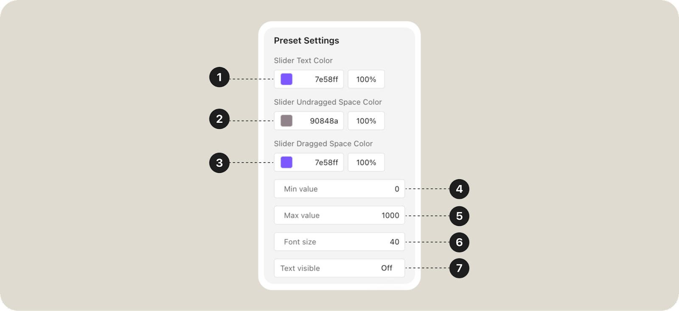Click the number 4 annotation marker
The image size is (679, 311).
coord(459,189)
